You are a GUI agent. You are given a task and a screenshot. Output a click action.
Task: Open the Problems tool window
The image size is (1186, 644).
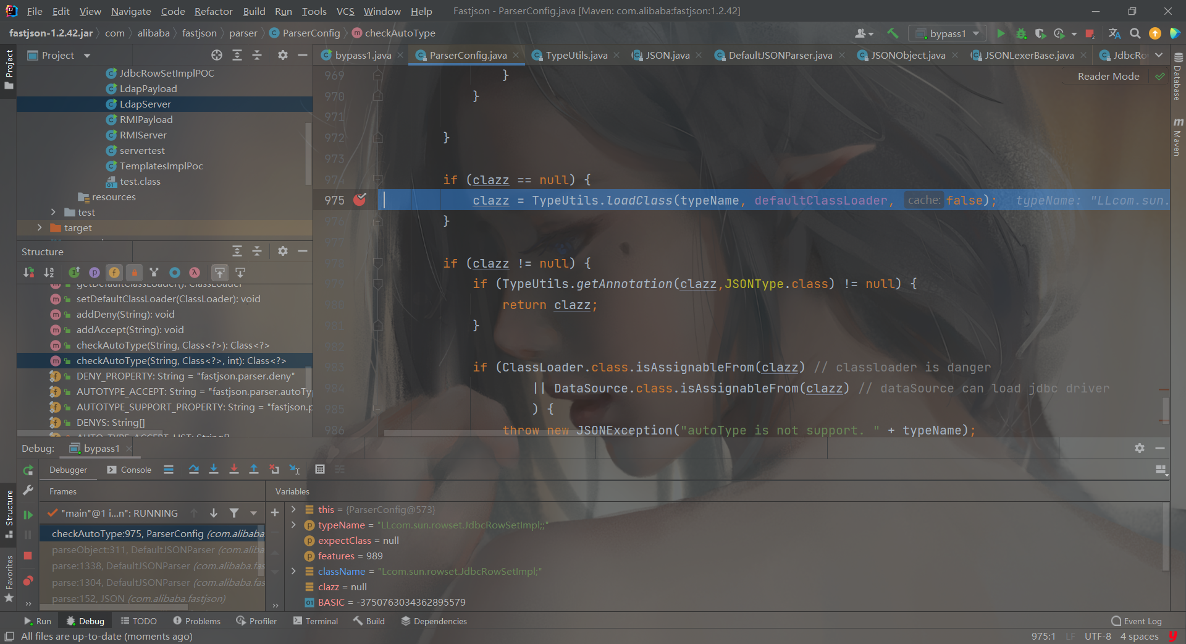(x=196, y=621)
